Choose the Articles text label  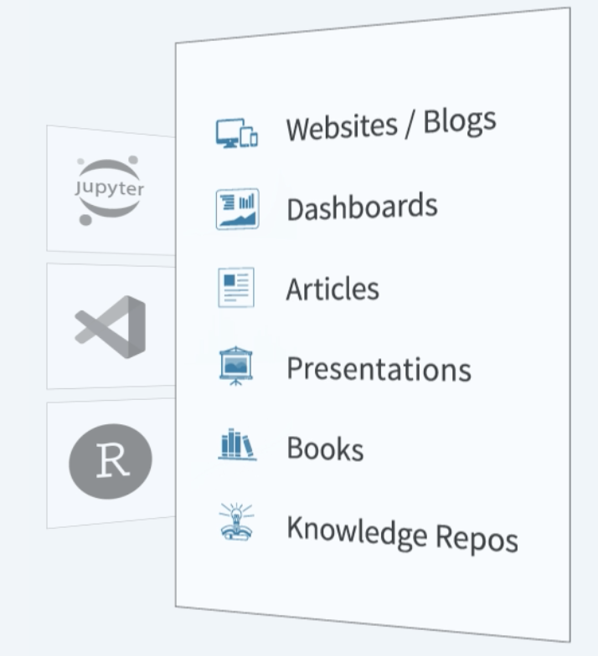point(333,289)
